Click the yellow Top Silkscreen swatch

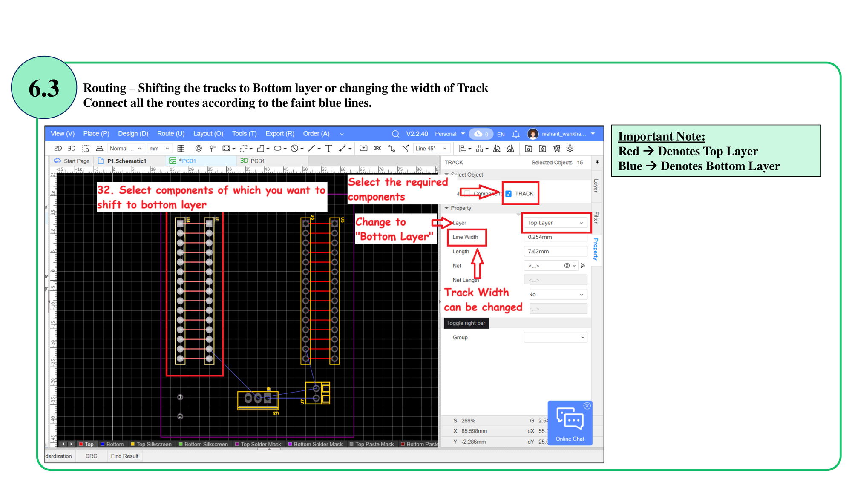[132, 444]
